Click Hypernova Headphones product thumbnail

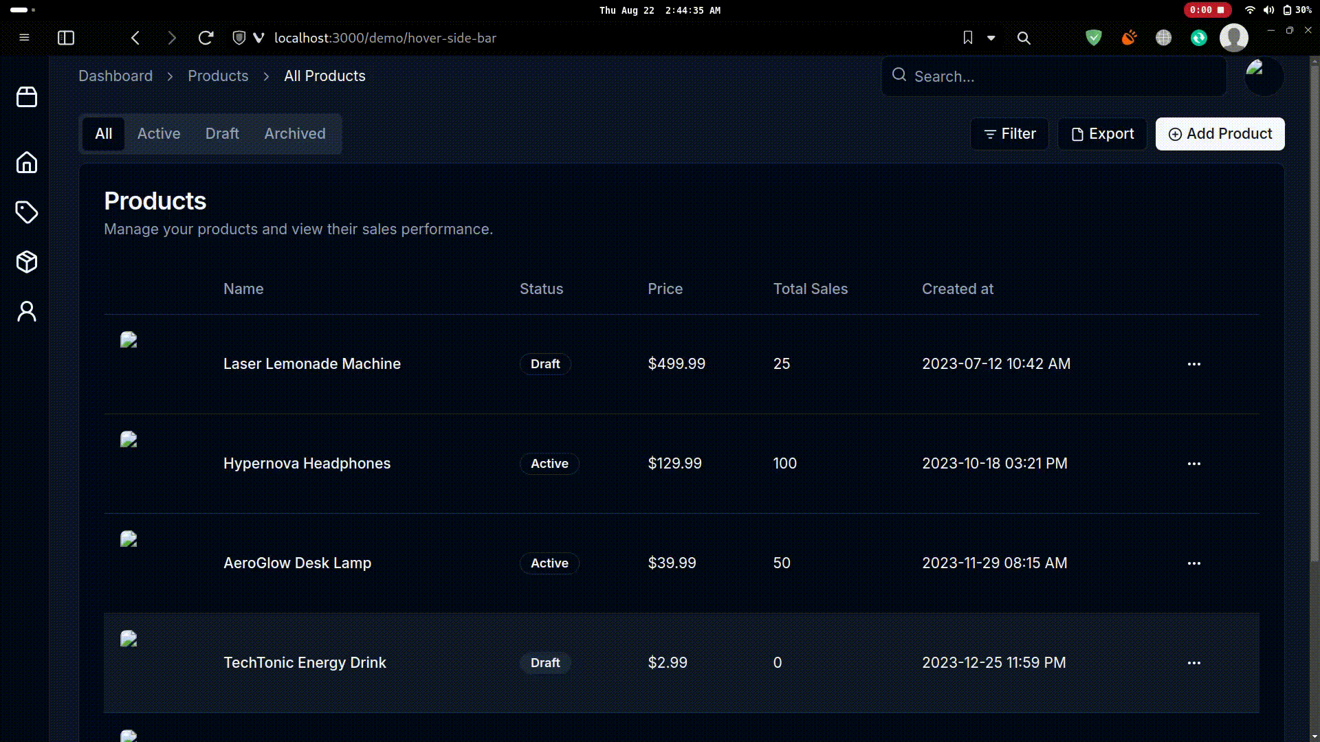pos(129,440)
